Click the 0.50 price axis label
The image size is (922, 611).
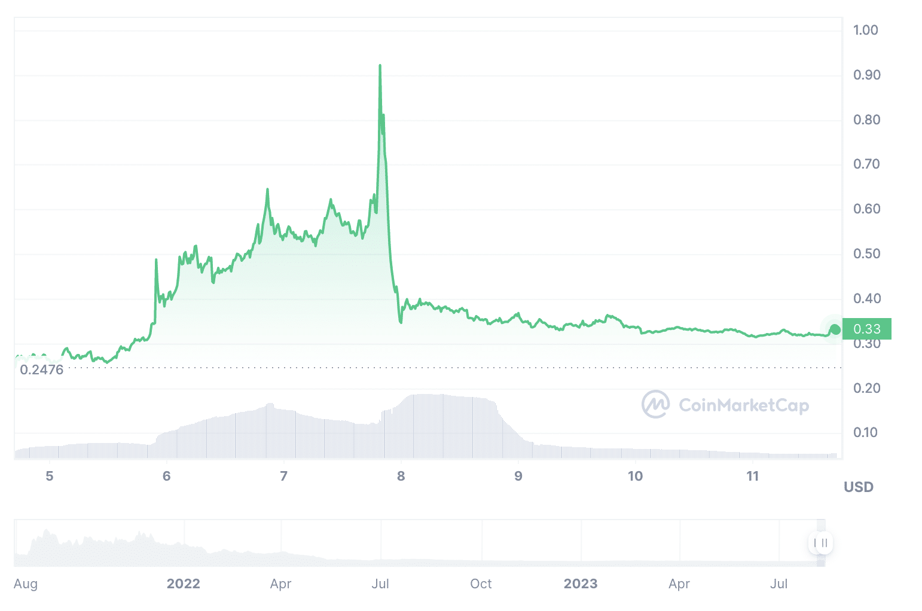pos(866,253)
